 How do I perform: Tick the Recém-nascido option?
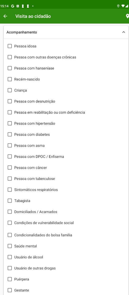(x=10, y=79)
